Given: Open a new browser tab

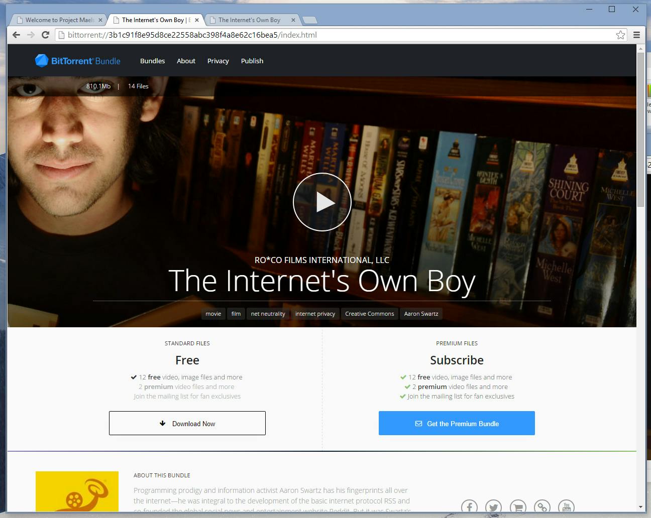Looking at the screenshot, I should pos(309,20).
